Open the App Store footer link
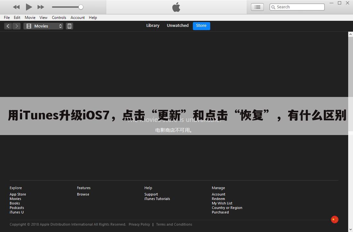The image size is (353, 232). (18, 194)
